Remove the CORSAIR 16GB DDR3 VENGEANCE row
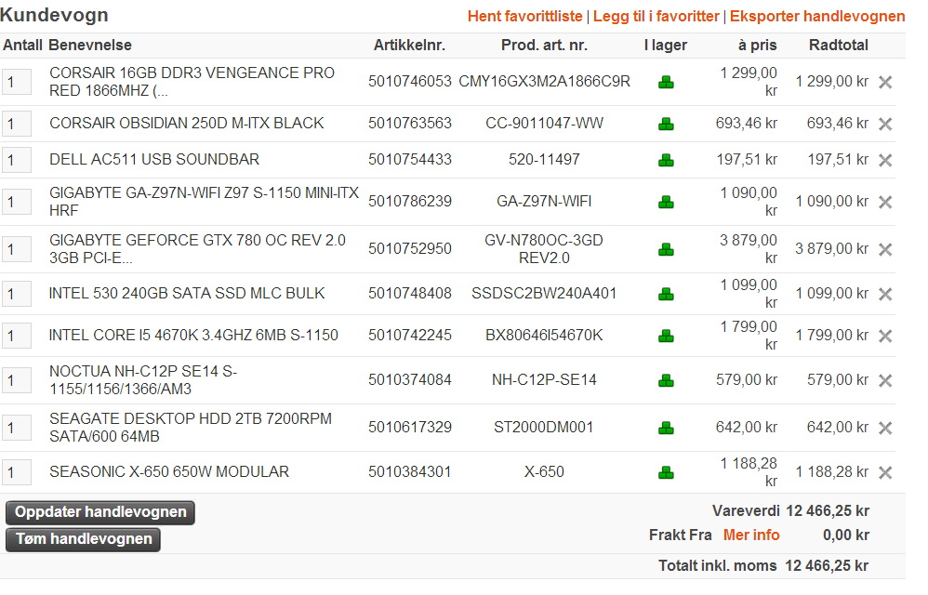This screenshot has height=595, width=928. (x=885, y=82)
